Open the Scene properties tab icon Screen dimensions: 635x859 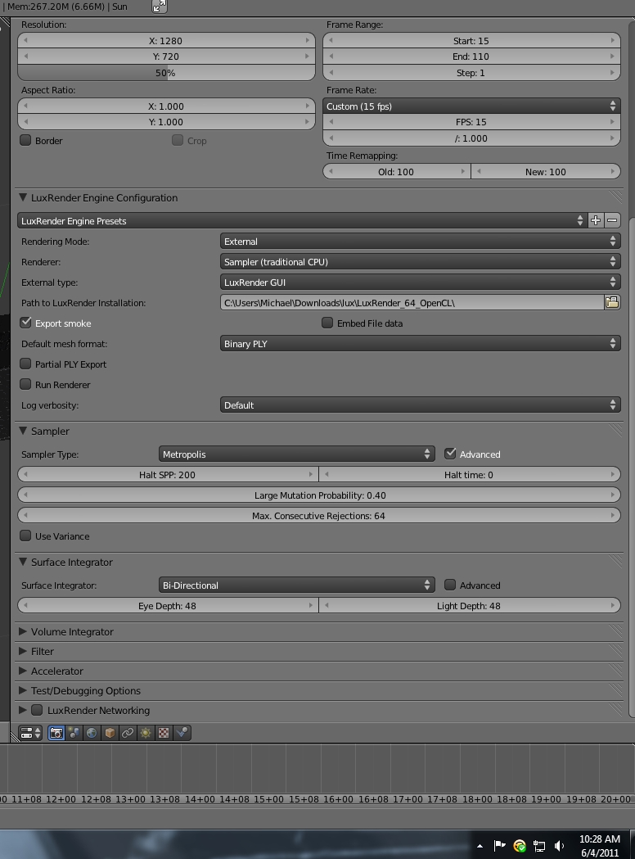click(x=74, y=732)
